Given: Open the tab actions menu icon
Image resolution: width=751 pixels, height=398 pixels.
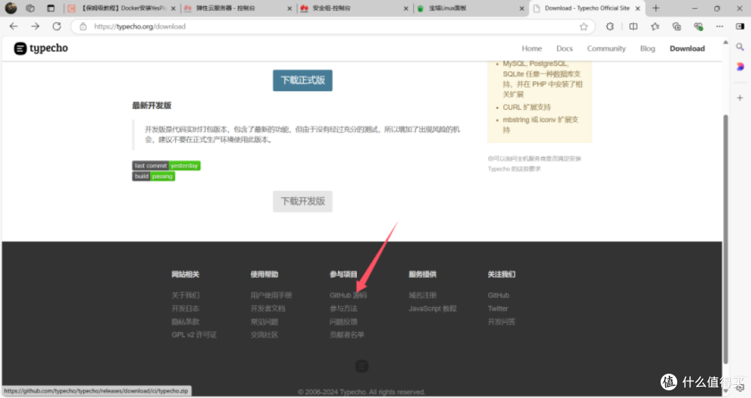Looking at the screenshot, I should point(51,8).
